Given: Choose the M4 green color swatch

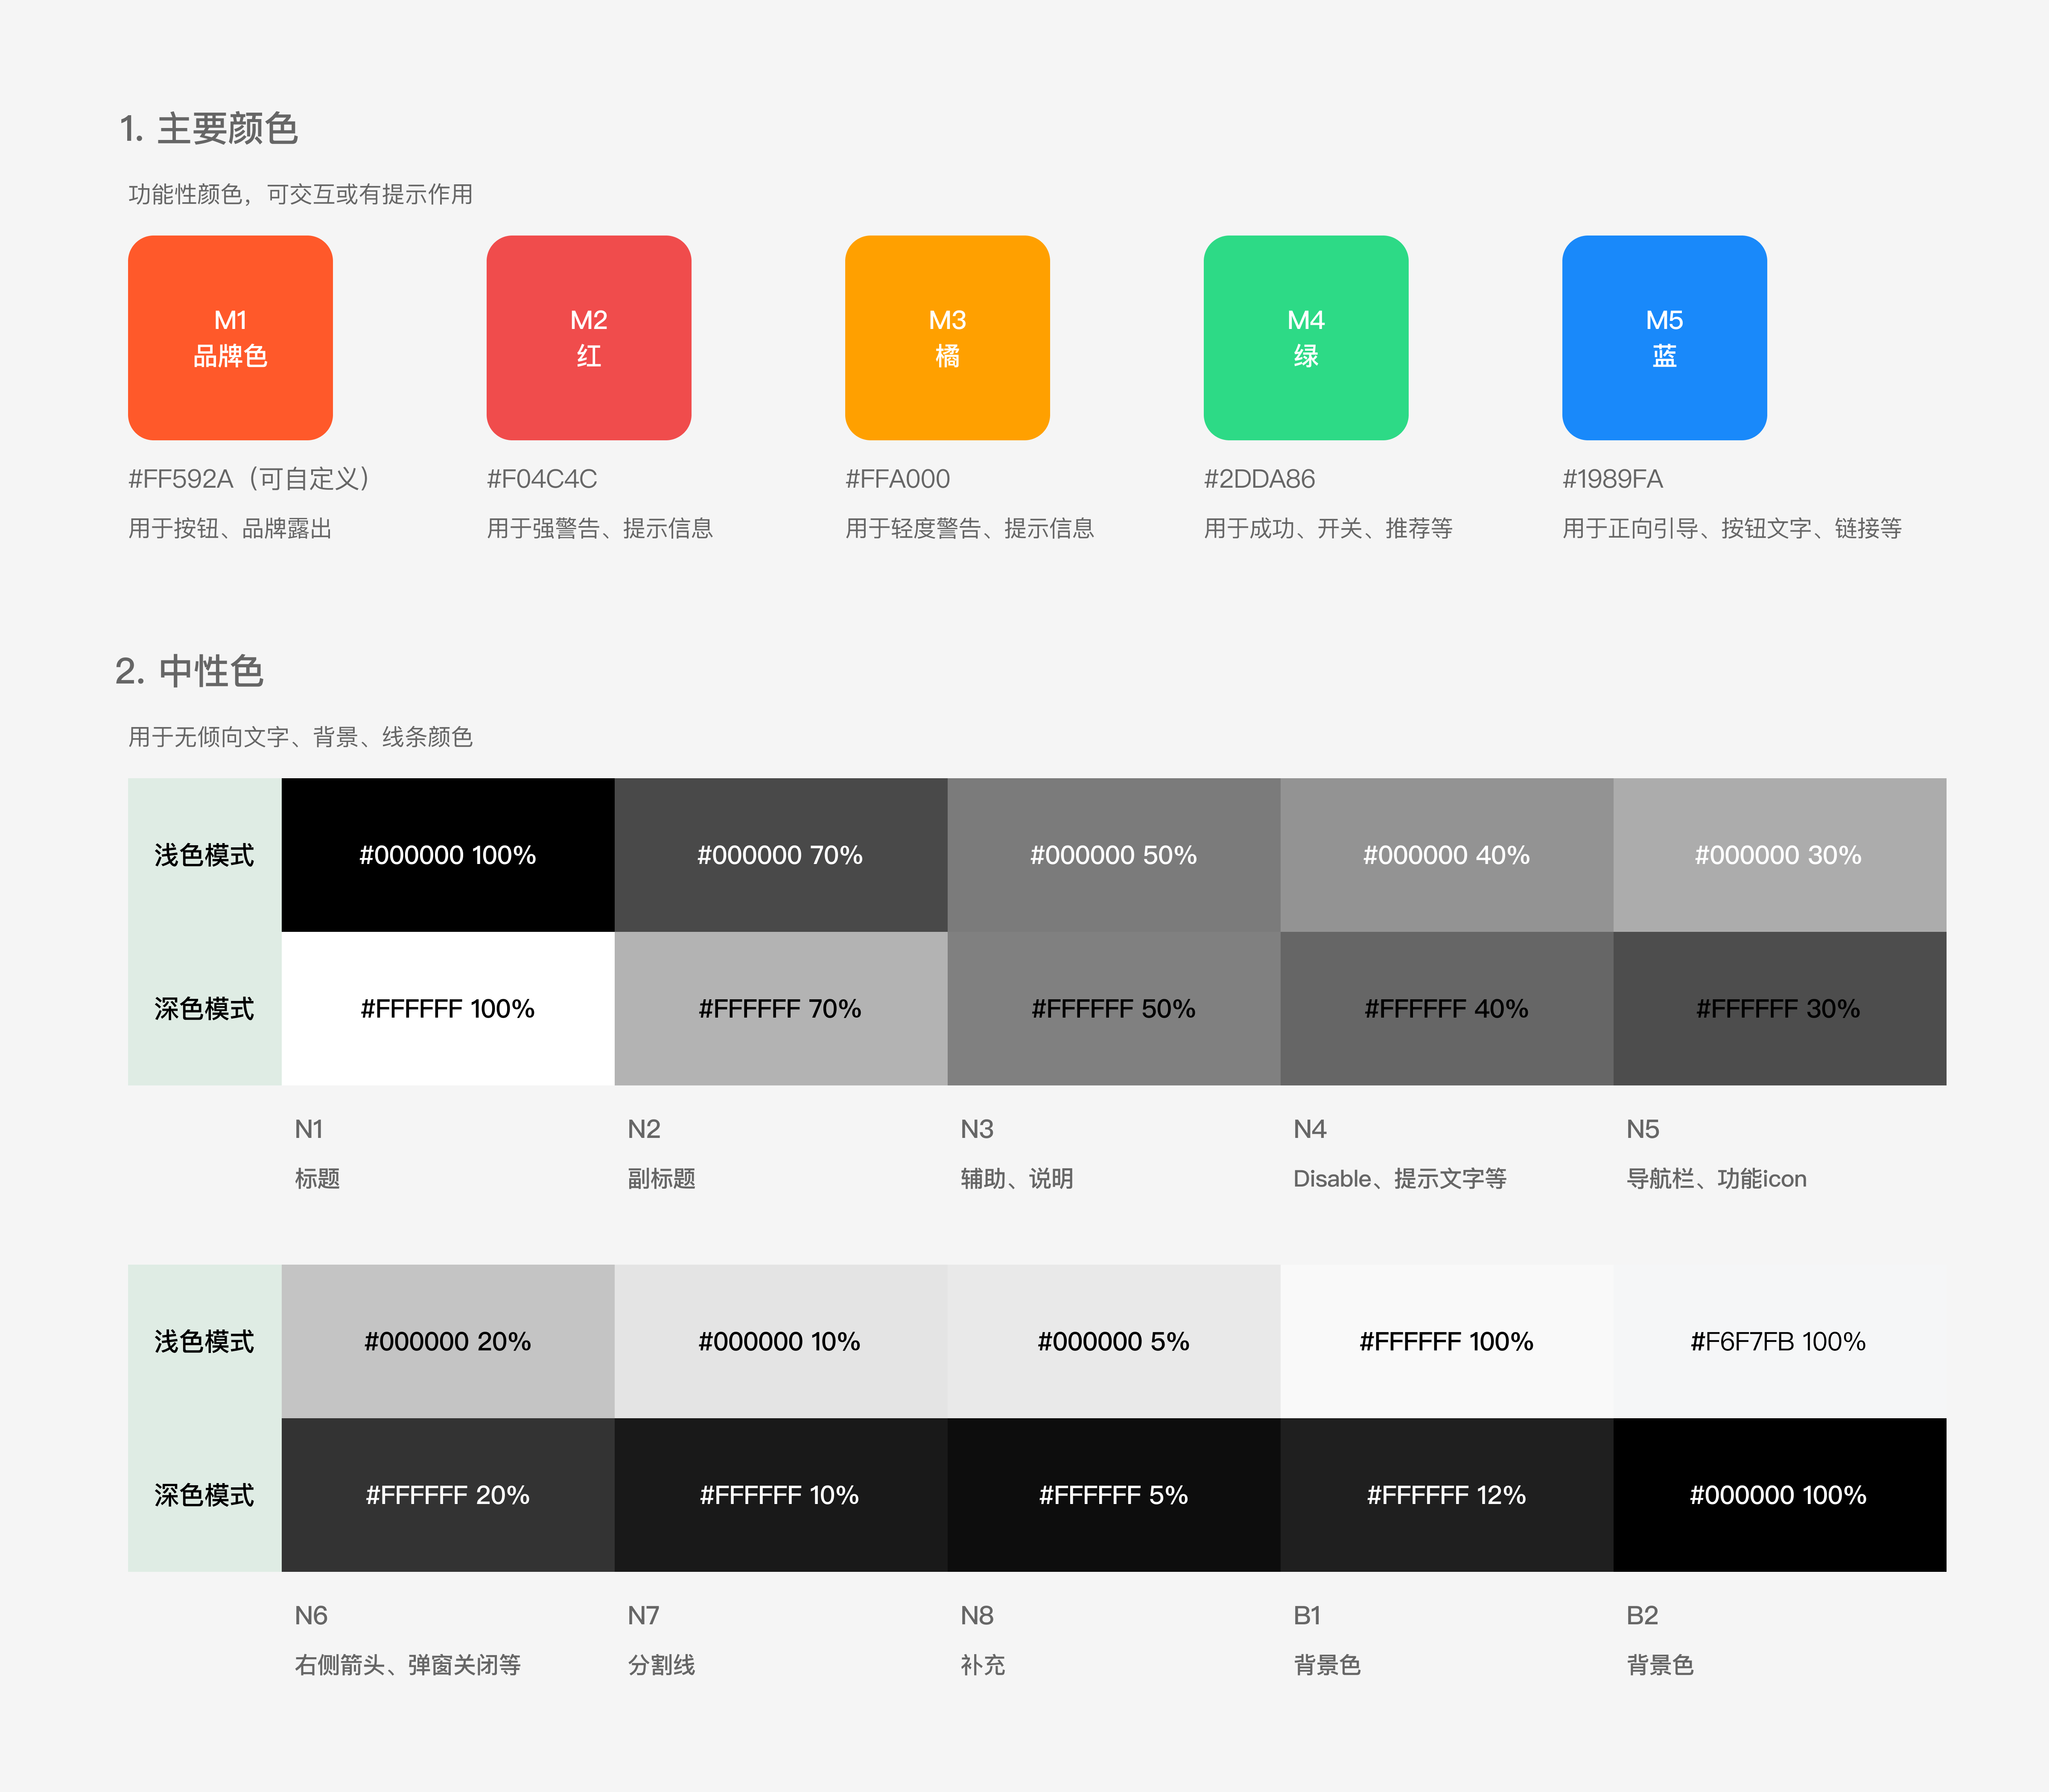Looking at the screenshot, I should pyautogui.click(x=1306, y=338).
